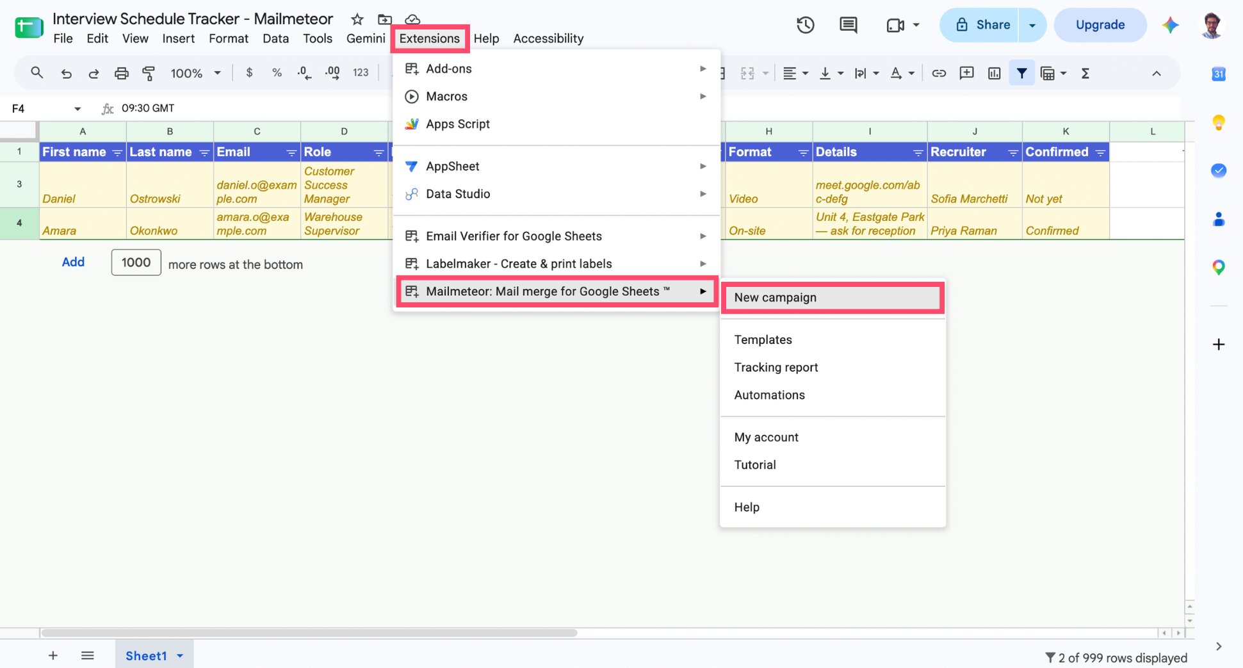Click the Redo arrow icon
The height and width of the screenshot is (668, 1243).
(93, 74)
